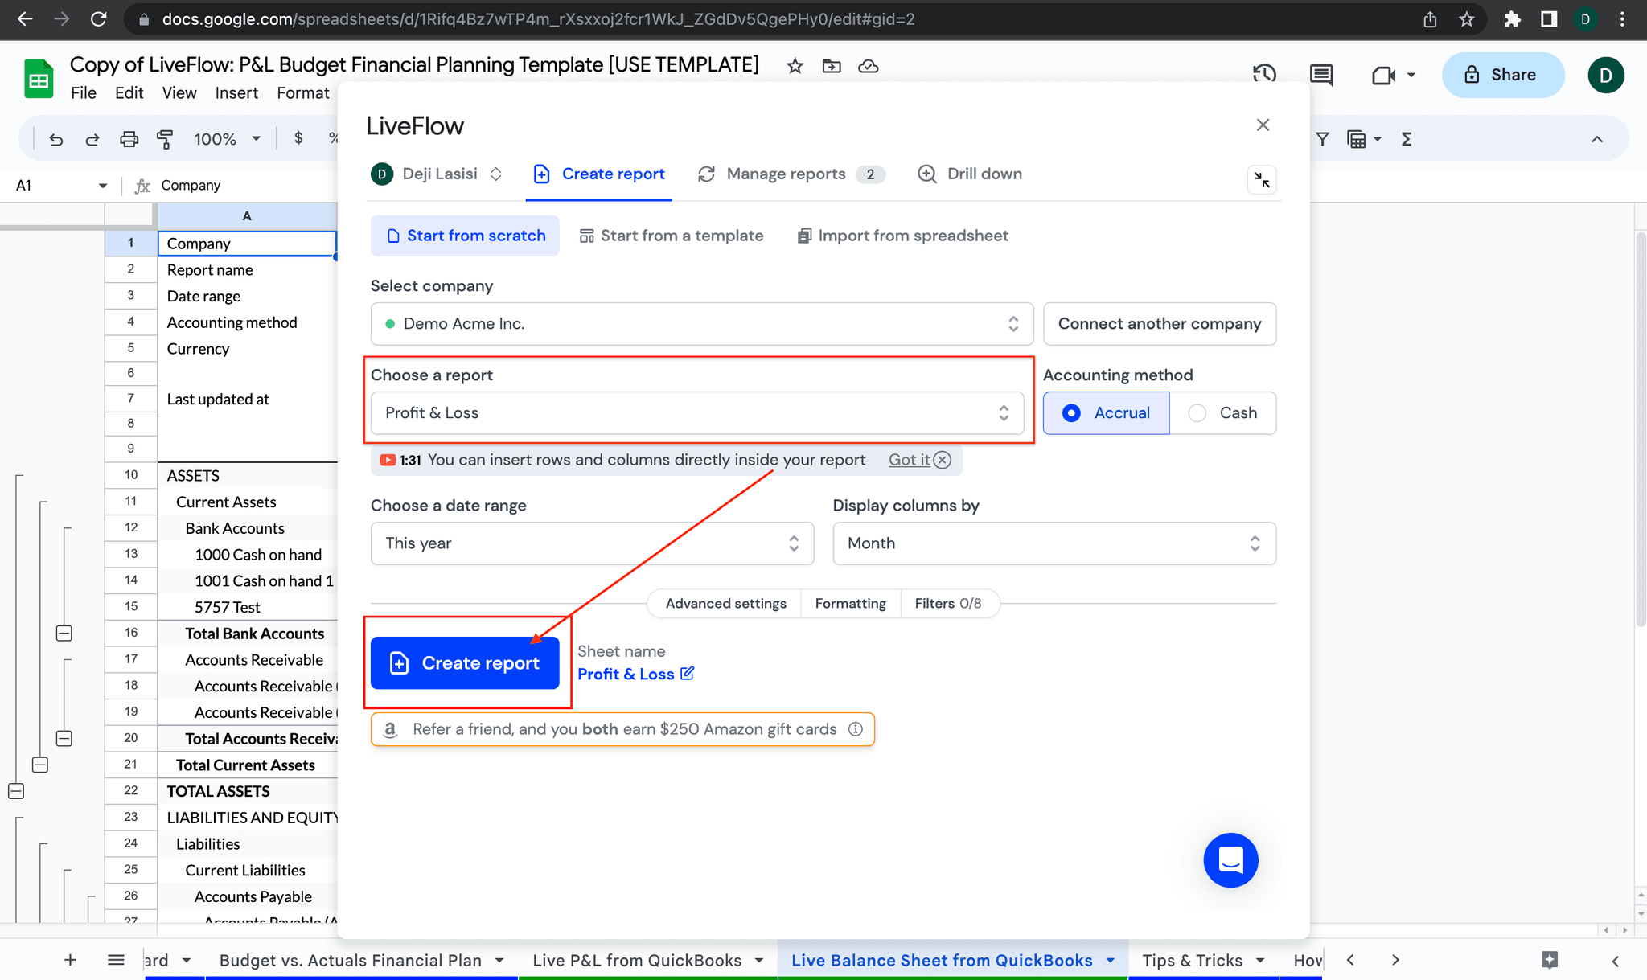Switch to the Manage reports tab

pos(786,174)
